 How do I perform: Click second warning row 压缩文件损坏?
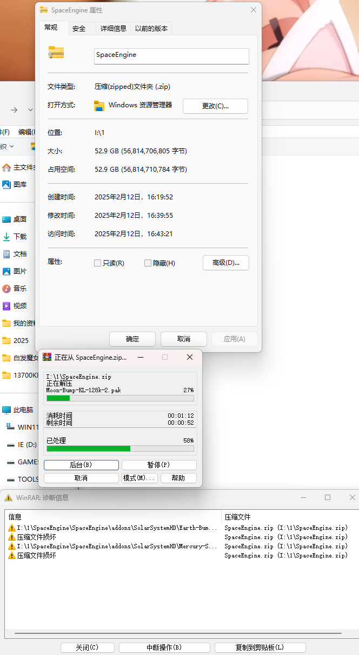point(181,537)
